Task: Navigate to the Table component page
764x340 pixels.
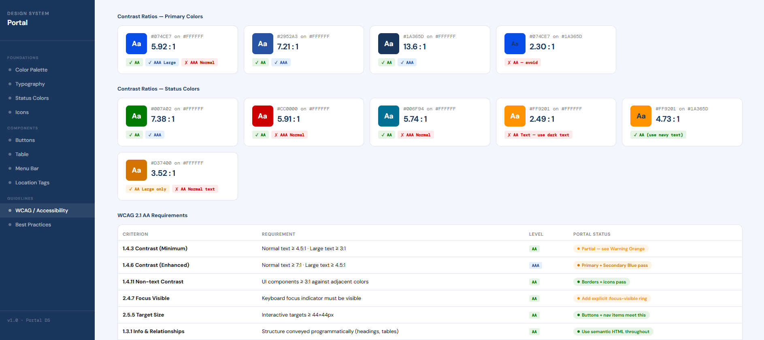Action: tap(47, 154)
